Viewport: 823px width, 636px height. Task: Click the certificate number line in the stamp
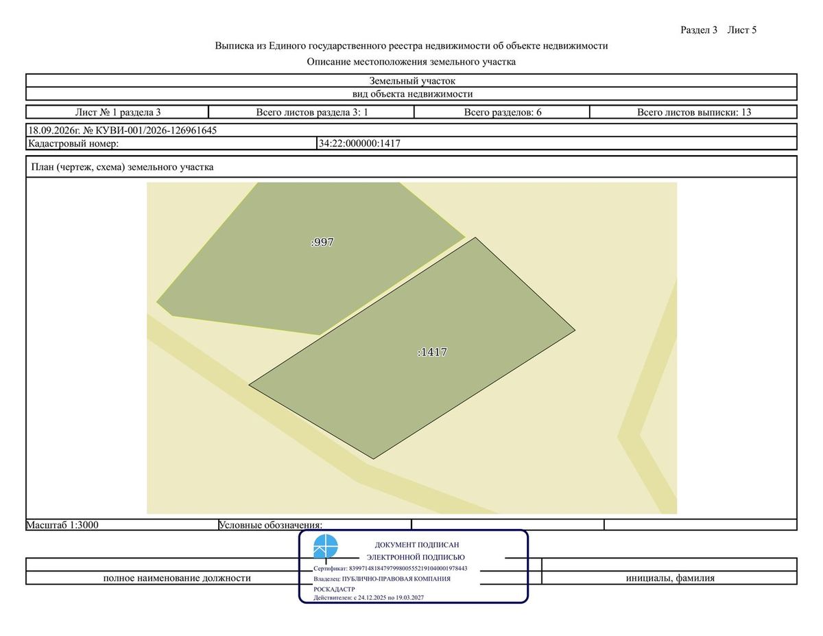click(x=390, y=568)
